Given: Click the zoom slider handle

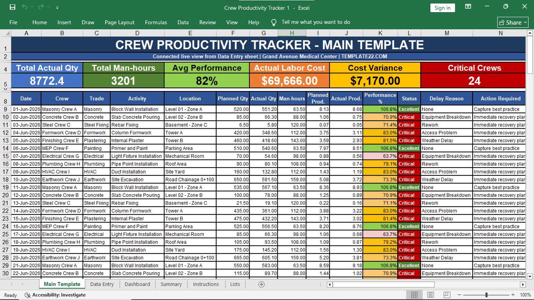Looking at the screenshot, I should tap(486, 295).
